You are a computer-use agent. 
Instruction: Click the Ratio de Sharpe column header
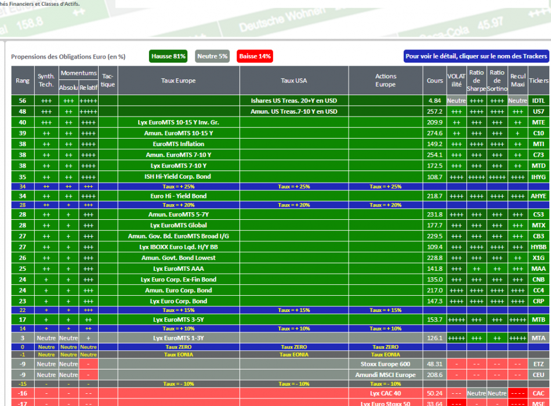tap(477, 81)
